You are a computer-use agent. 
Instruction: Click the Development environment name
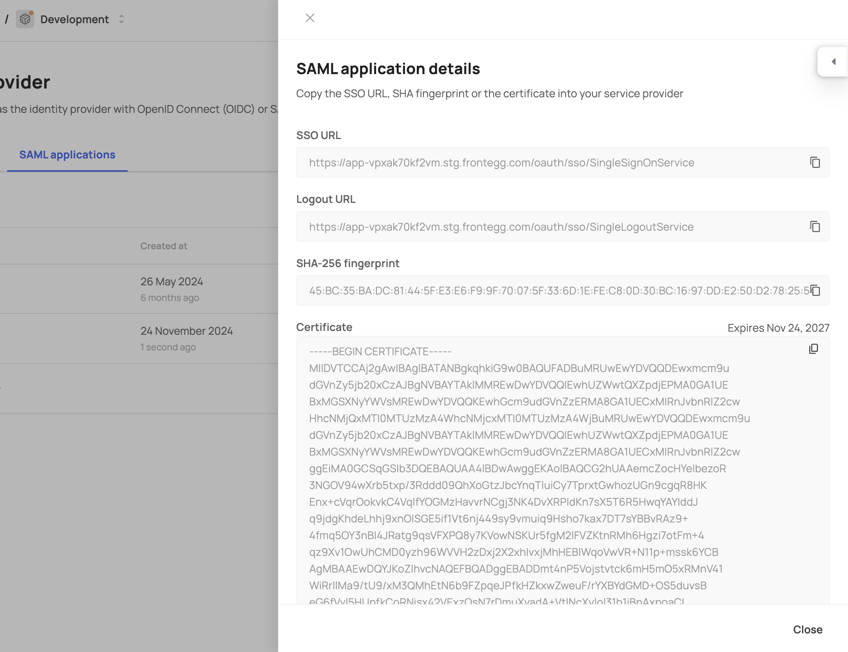coord(74,19)
